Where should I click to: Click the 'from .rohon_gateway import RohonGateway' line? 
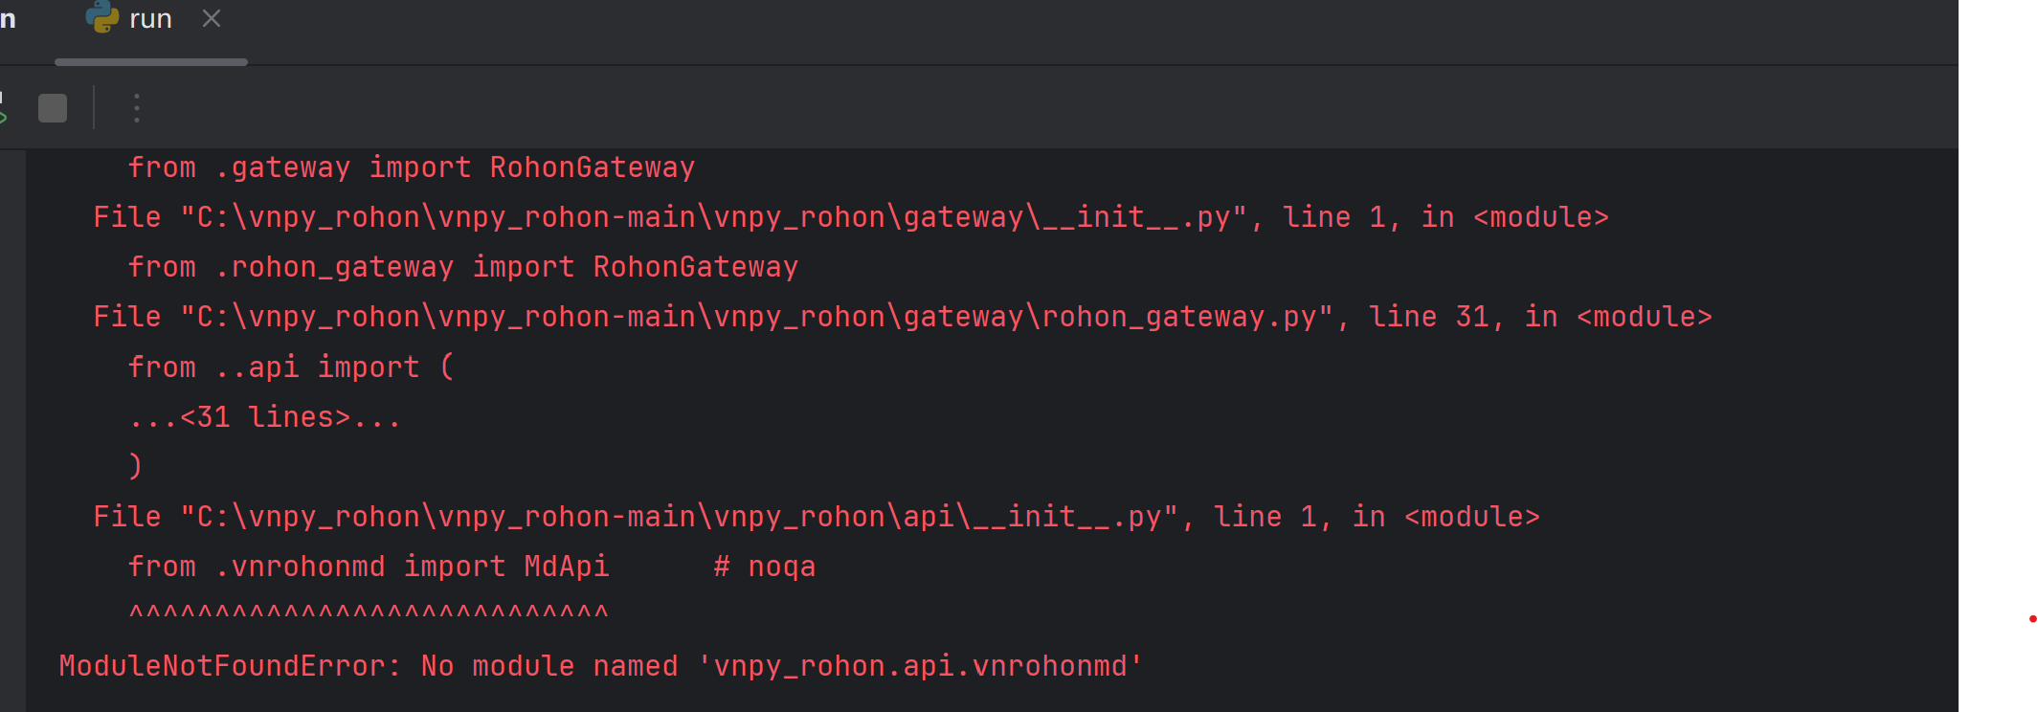coord(463,267)
